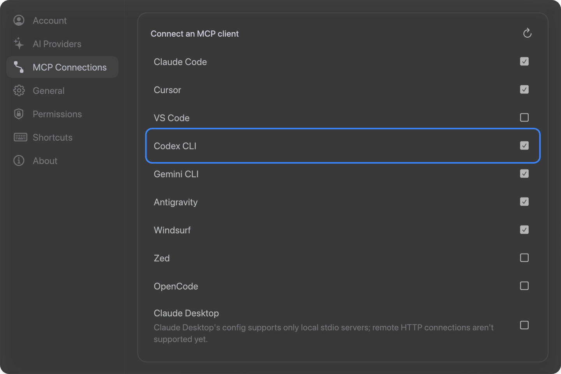Click the Antigravity label
Viewport: 561px width, 374px height.
coord(176,202)
